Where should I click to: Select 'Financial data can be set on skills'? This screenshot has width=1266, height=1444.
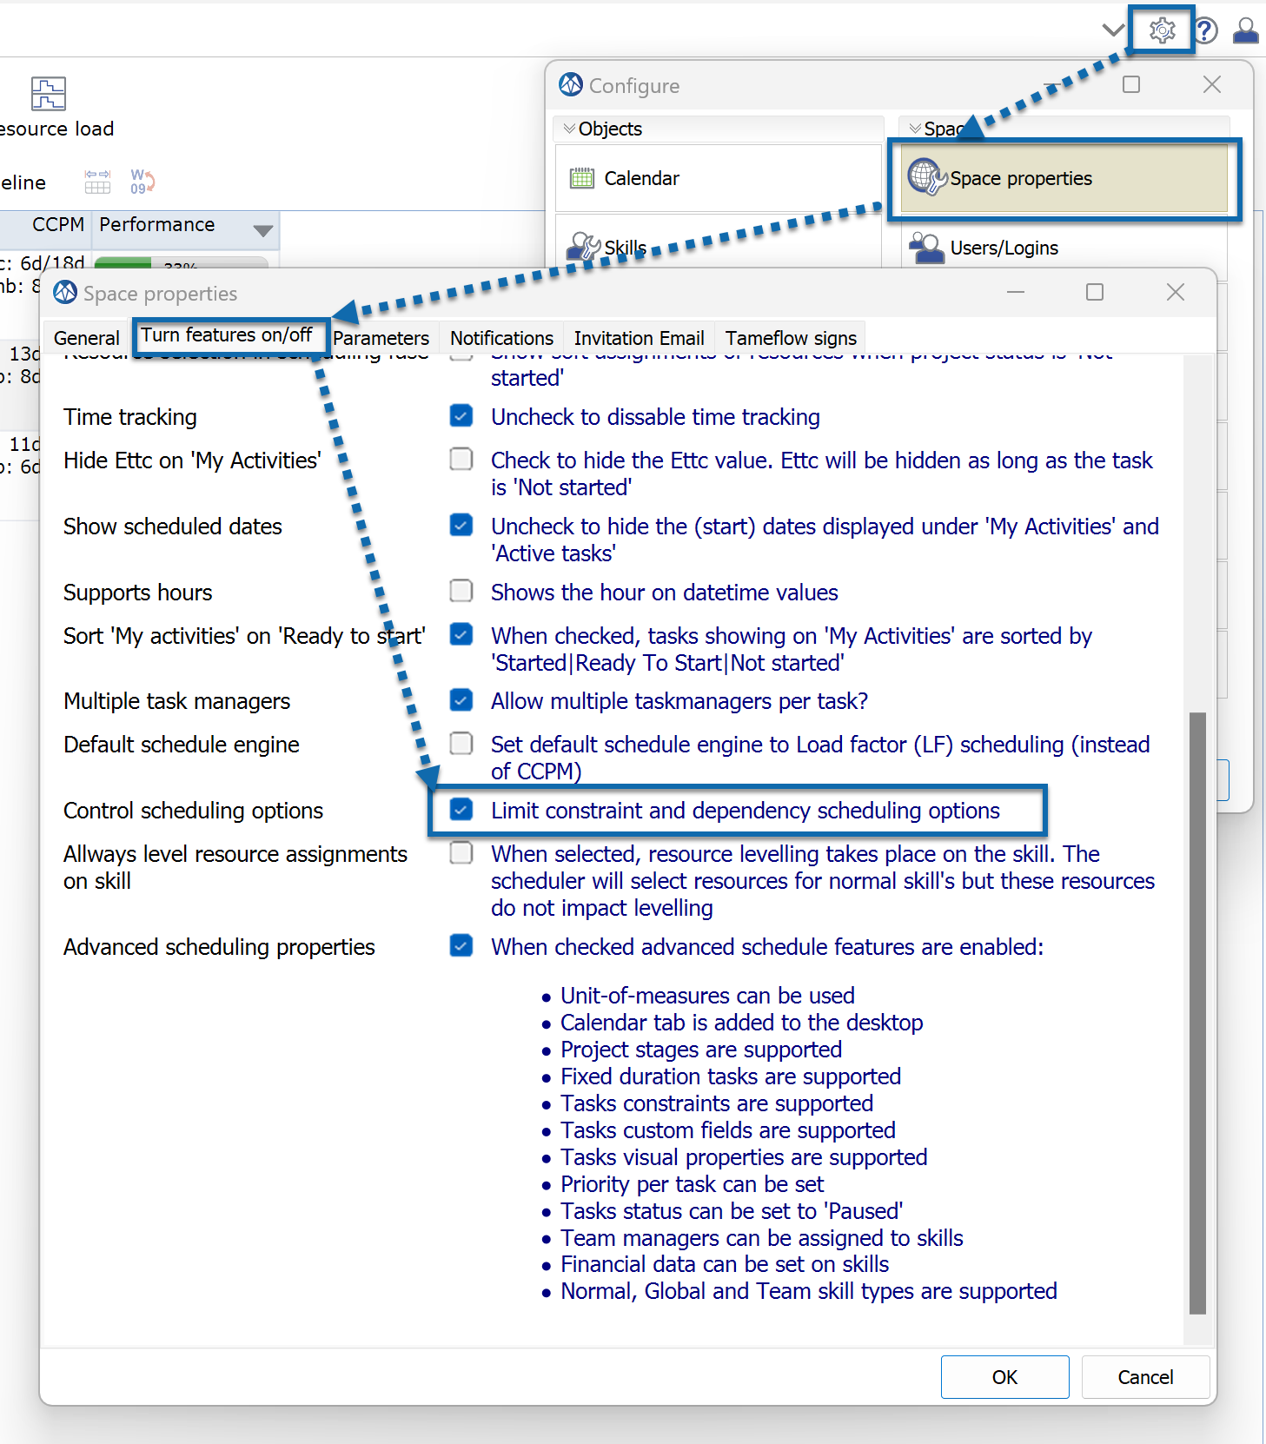click(725, 1264)
